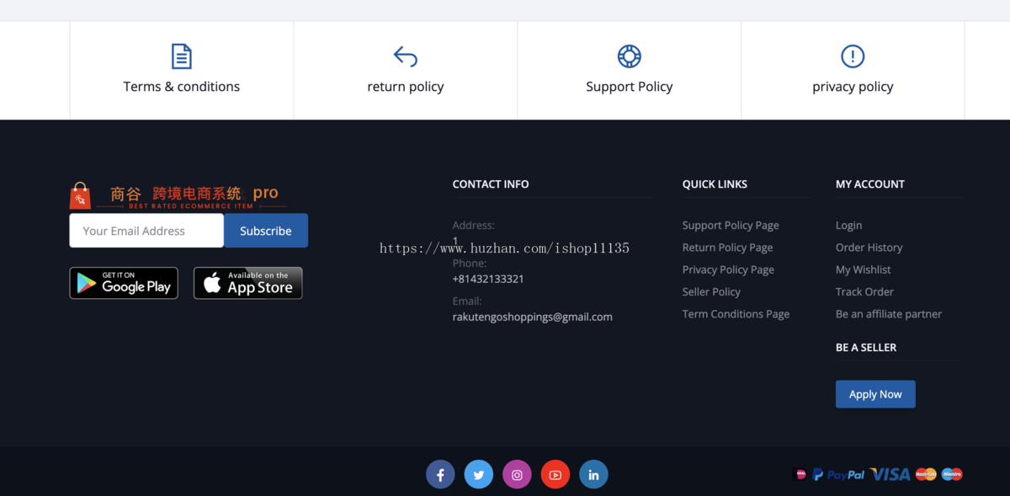The image size is (1010, 496).
Task: Click the QUICK LINKS heading
Action: [x=715, y=184]
